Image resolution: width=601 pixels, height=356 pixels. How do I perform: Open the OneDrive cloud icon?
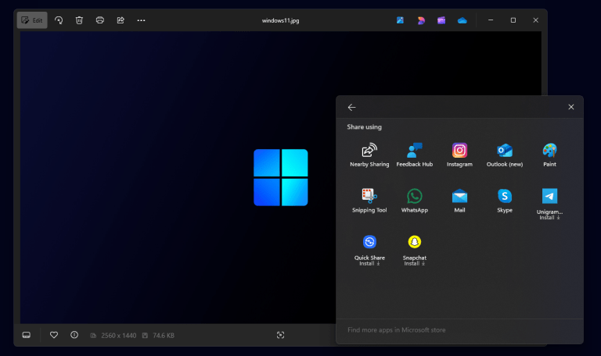coord(462,20)
